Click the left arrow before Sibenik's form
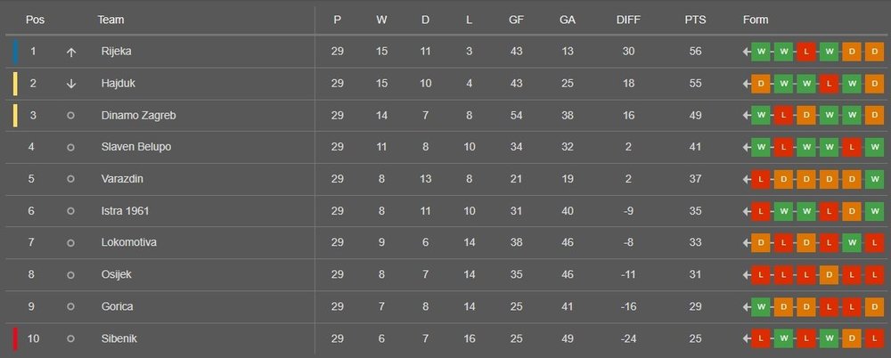 click(746, 338)
